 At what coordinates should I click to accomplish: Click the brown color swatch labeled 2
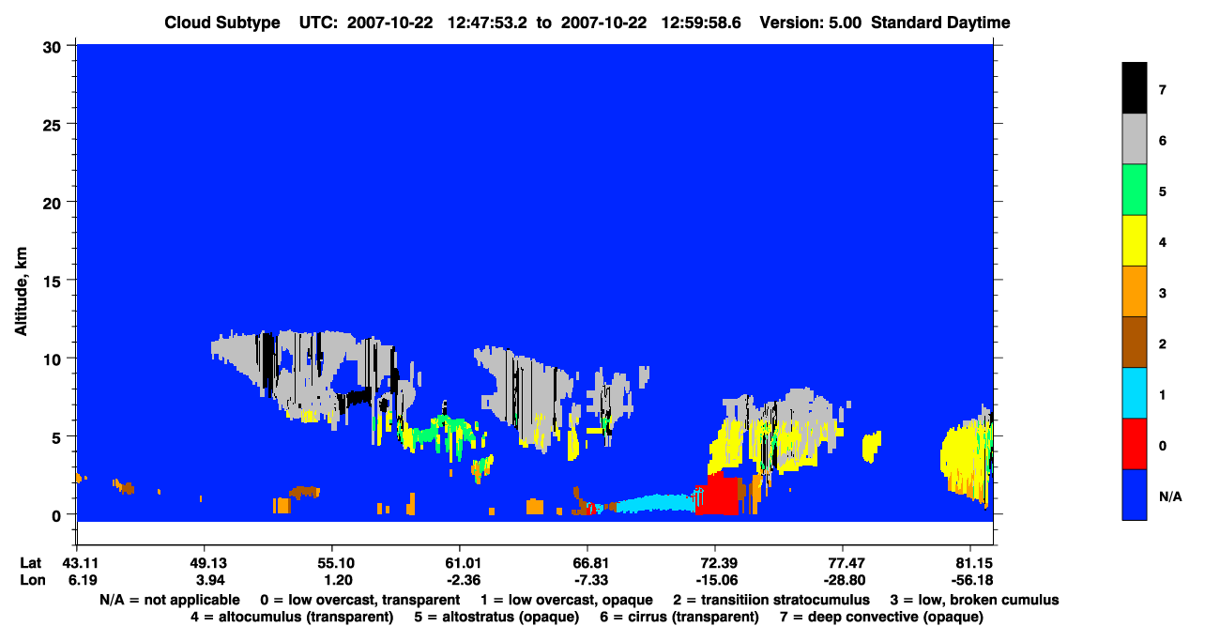coord(1135,342)
